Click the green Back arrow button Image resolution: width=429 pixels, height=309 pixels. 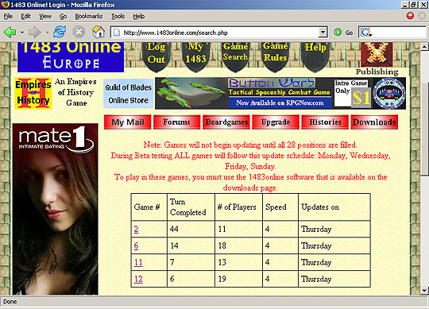coord(10,33)
